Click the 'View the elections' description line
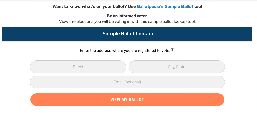Viewport: 257px width, 117px height. coord(127,21)
